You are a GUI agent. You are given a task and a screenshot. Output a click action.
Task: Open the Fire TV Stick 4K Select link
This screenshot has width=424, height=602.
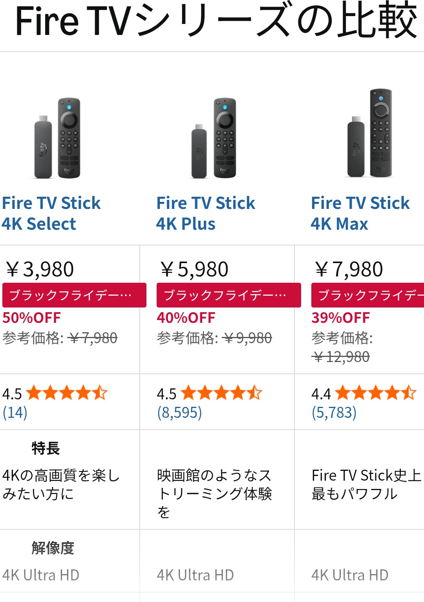pyautogui.click(x=51, y=213)
